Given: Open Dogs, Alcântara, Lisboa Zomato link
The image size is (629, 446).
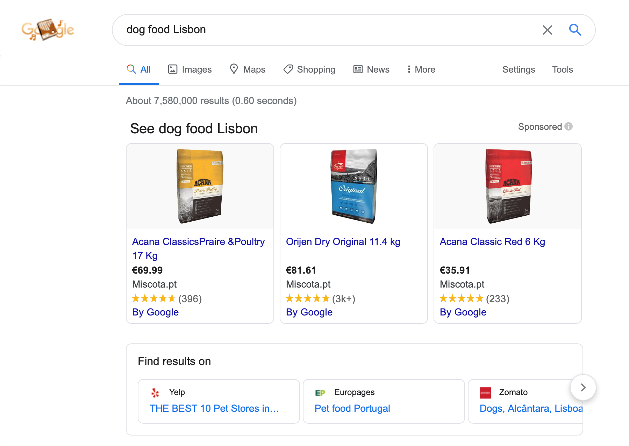Looking at the screenshot, I should coord(531,408).
